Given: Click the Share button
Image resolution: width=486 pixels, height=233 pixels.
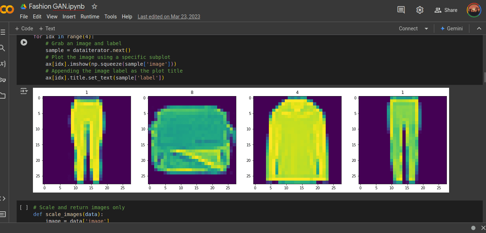Looking at the screenshot, I should click(x=446, y=10).
